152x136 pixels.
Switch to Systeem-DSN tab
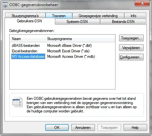77,22
